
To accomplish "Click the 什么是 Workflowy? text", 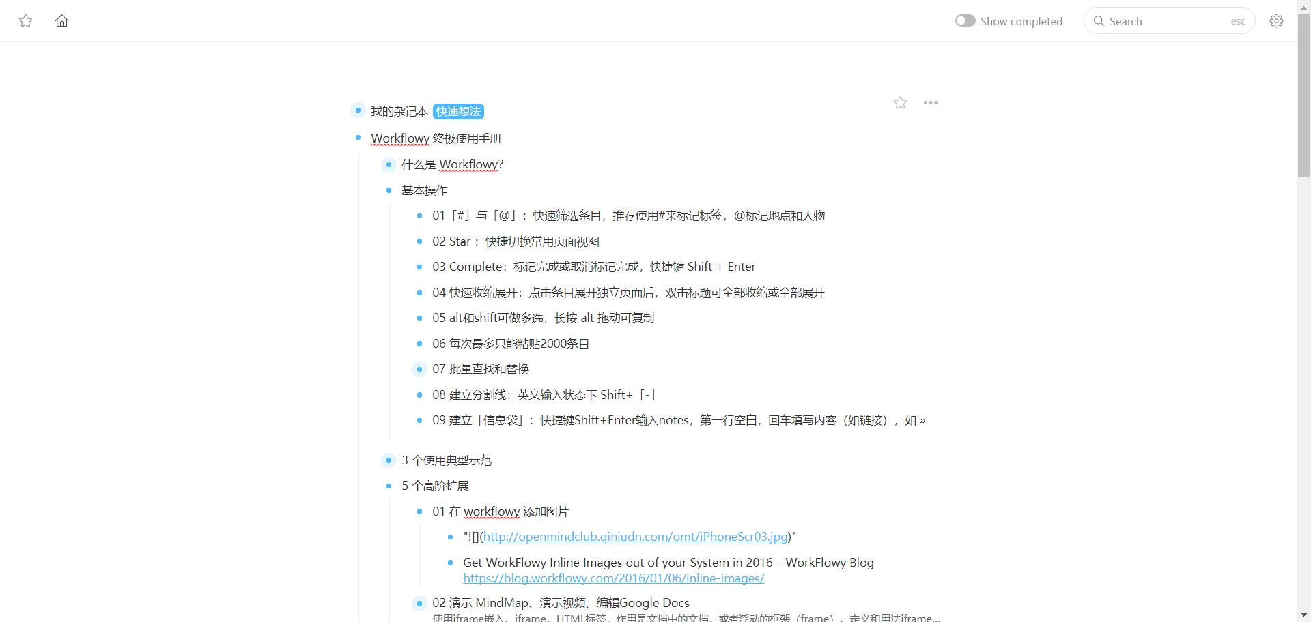I will coord(453,164).
